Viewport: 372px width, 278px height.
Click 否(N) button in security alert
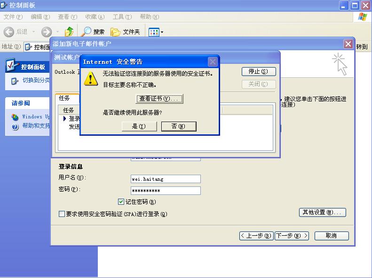(178, 126)
